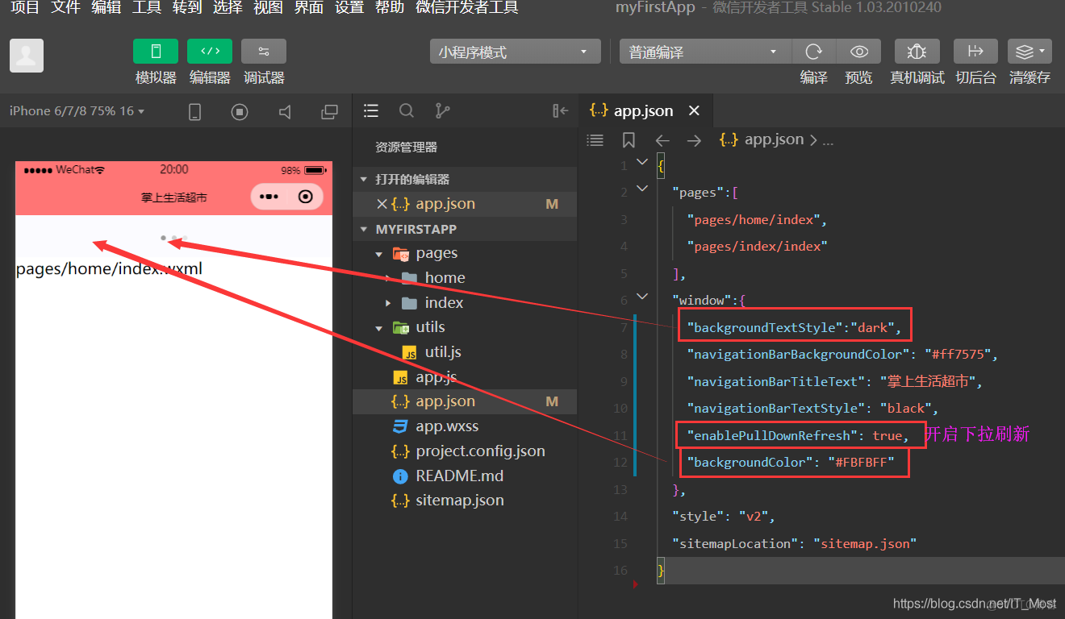The image size is (1065, 619).
Task: Click the search magnifier icon in sidebar
Action: coord(407,110)
